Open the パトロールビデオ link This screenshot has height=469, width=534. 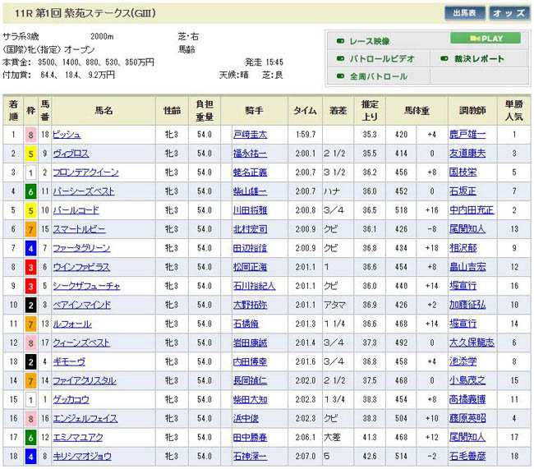click(382, 59)
